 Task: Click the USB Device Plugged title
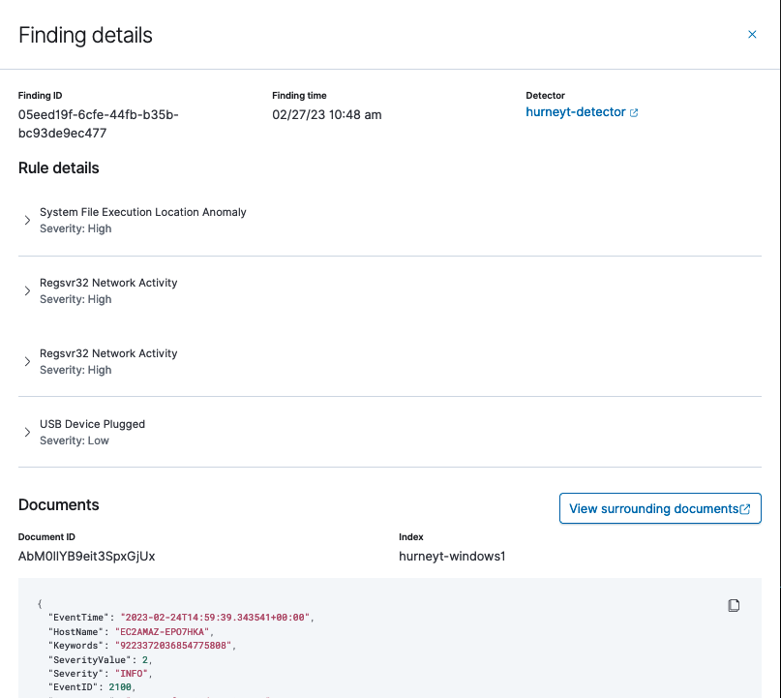click(x=92, y=424)
